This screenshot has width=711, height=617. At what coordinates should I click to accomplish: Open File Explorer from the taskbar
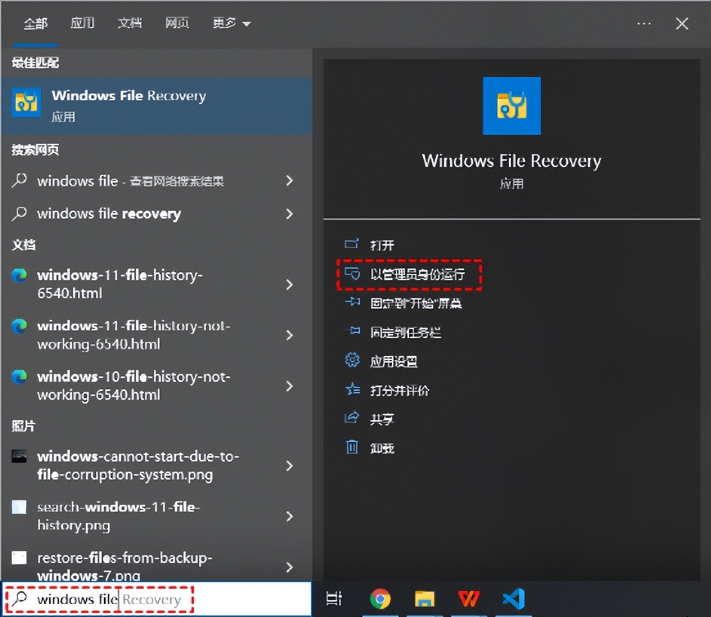coord(426,598)
